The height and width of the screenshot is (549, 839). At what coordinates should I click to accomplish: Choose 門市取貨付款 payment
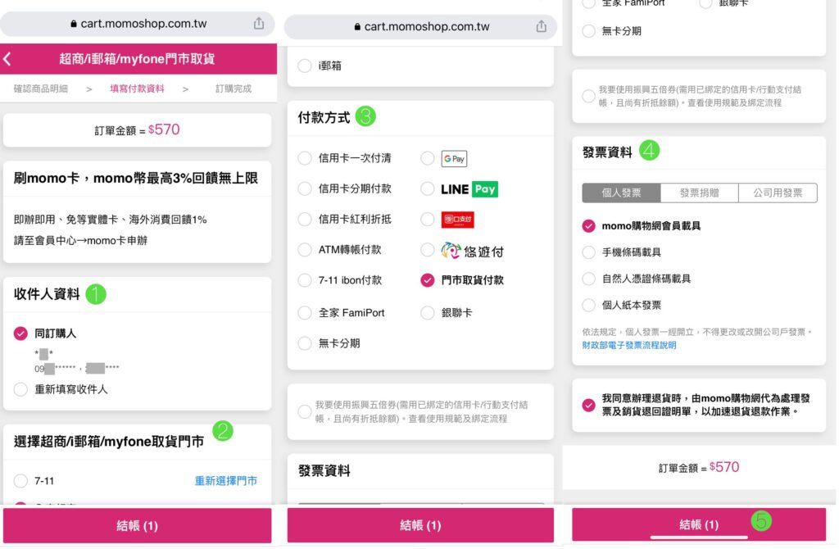click(x=427, y=280)
